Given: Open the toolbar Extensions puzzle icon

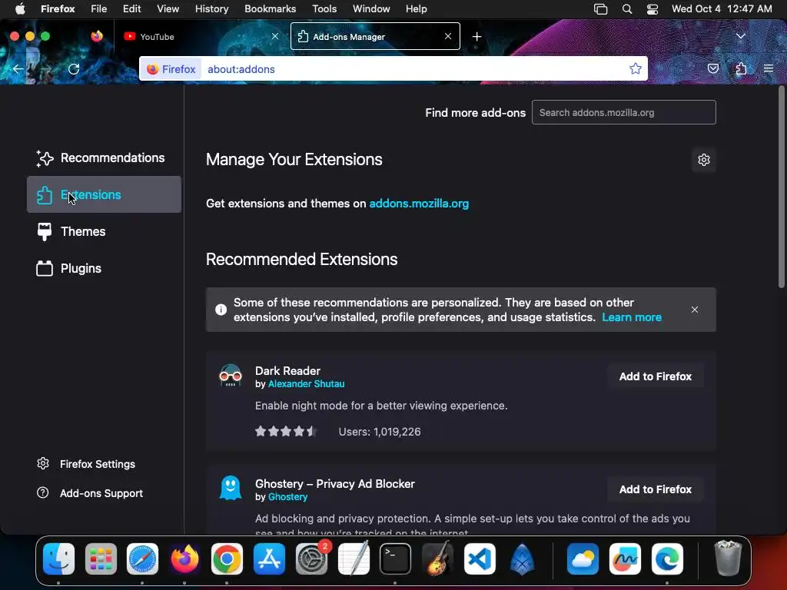Looking at the screenshot, I should click(x=741, y=68).
